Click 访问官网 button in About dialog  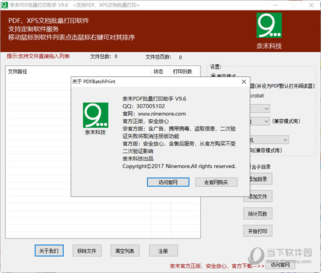[x=168, y=182]
